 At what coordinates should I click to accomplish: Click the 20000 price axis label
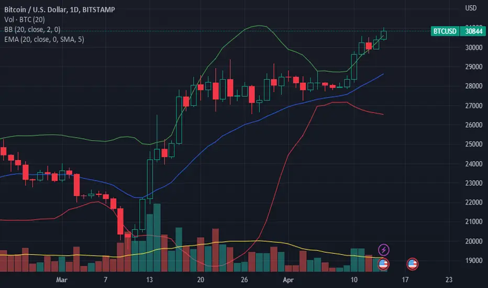click(x=473, y=241)
